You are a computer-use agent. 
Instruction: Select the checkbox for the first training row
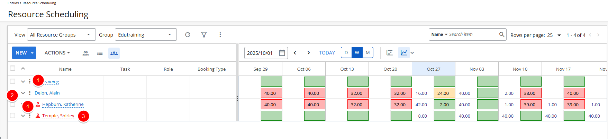point(13,81)
